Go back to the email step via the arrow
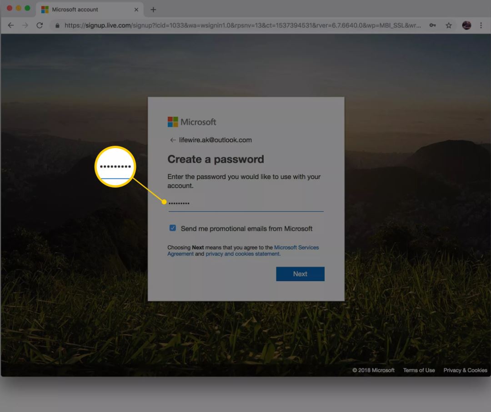 (x=173, y=140)
